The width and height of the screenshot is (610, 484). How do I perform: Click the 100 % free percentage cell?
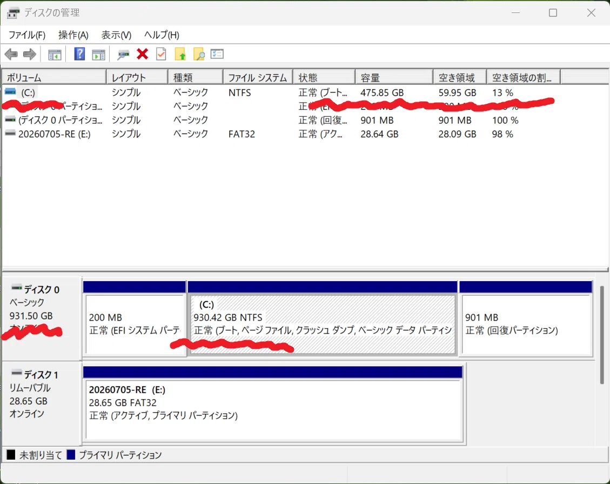505,120
